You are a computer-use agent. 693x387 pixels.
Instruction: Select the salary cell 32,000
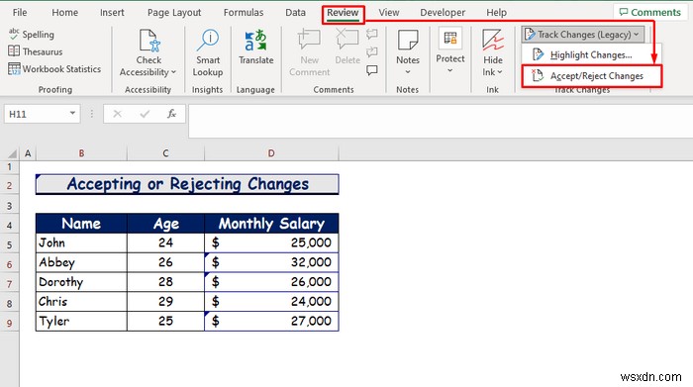pyautogui.click(x=271, y=262)
